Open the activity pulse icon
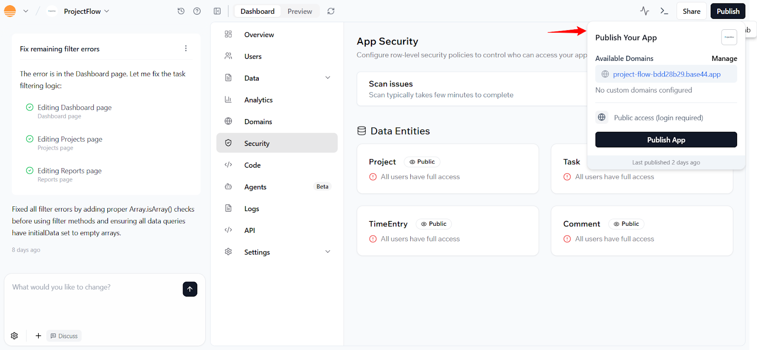 coord(644,11)
